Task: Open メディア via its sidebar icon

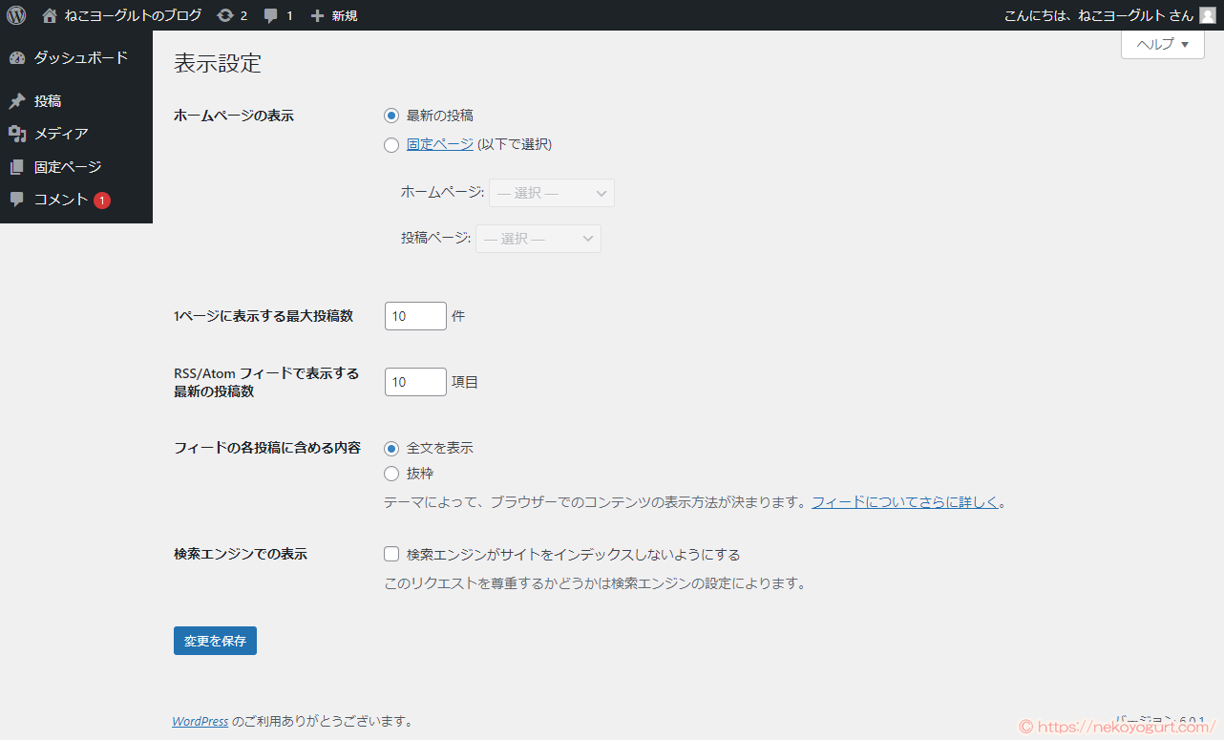Action: pyautogui.click(x=17, y=134)
